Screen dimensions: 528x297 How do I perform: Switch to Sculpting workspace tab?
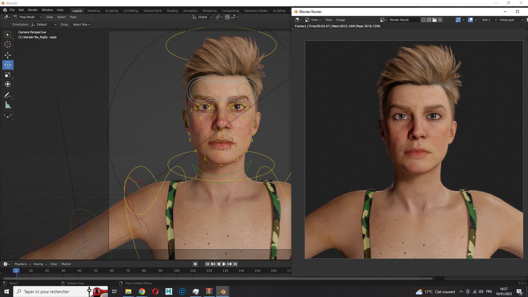coord(112,11)
